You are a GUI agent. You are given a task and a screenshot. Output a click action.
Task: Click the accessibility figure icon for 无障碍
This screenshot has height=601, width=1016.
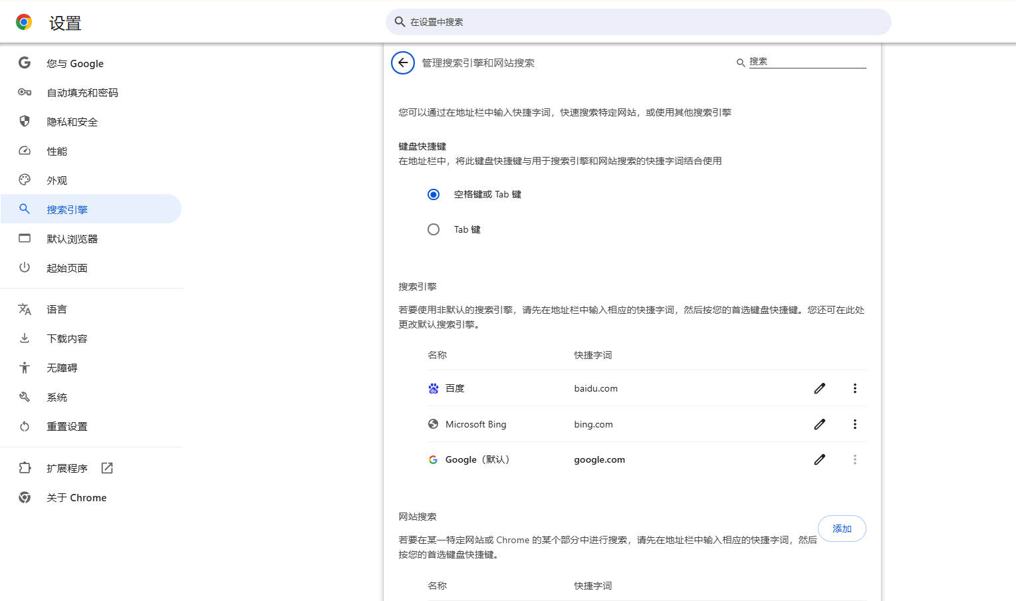25,368
